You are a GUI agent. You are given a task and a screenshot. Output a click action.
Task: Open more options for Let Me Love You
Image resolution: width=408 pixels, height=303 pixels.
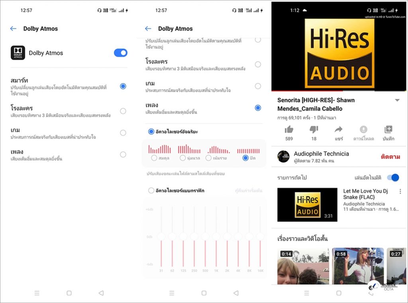tap(400, 192)
